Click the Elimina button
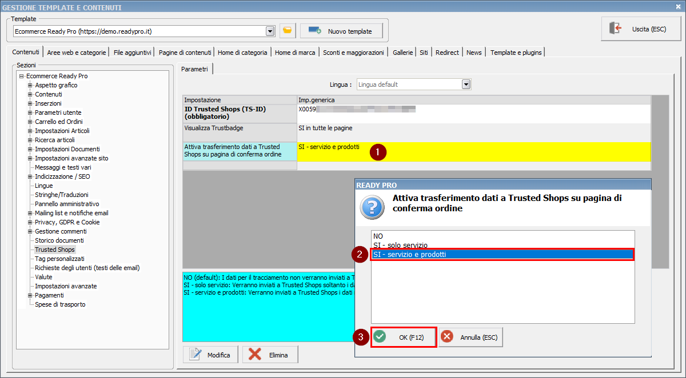Image resolution: width=686 pixels, height=378 pixels. click(270, 355)
